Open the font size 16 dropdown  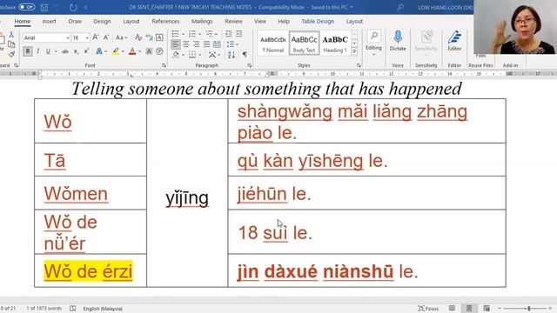click(x=87, y=37)
